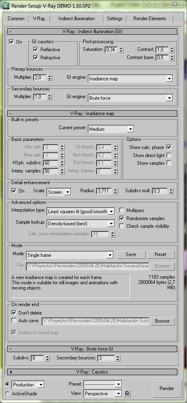Click Contrast spinner arrows
The image size is (187, 403).
pyautogui.click(x=172, y=49)
